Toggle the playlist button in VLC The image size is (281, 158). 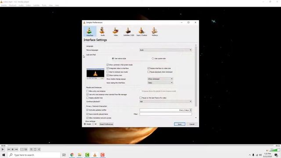coord(31,149)
